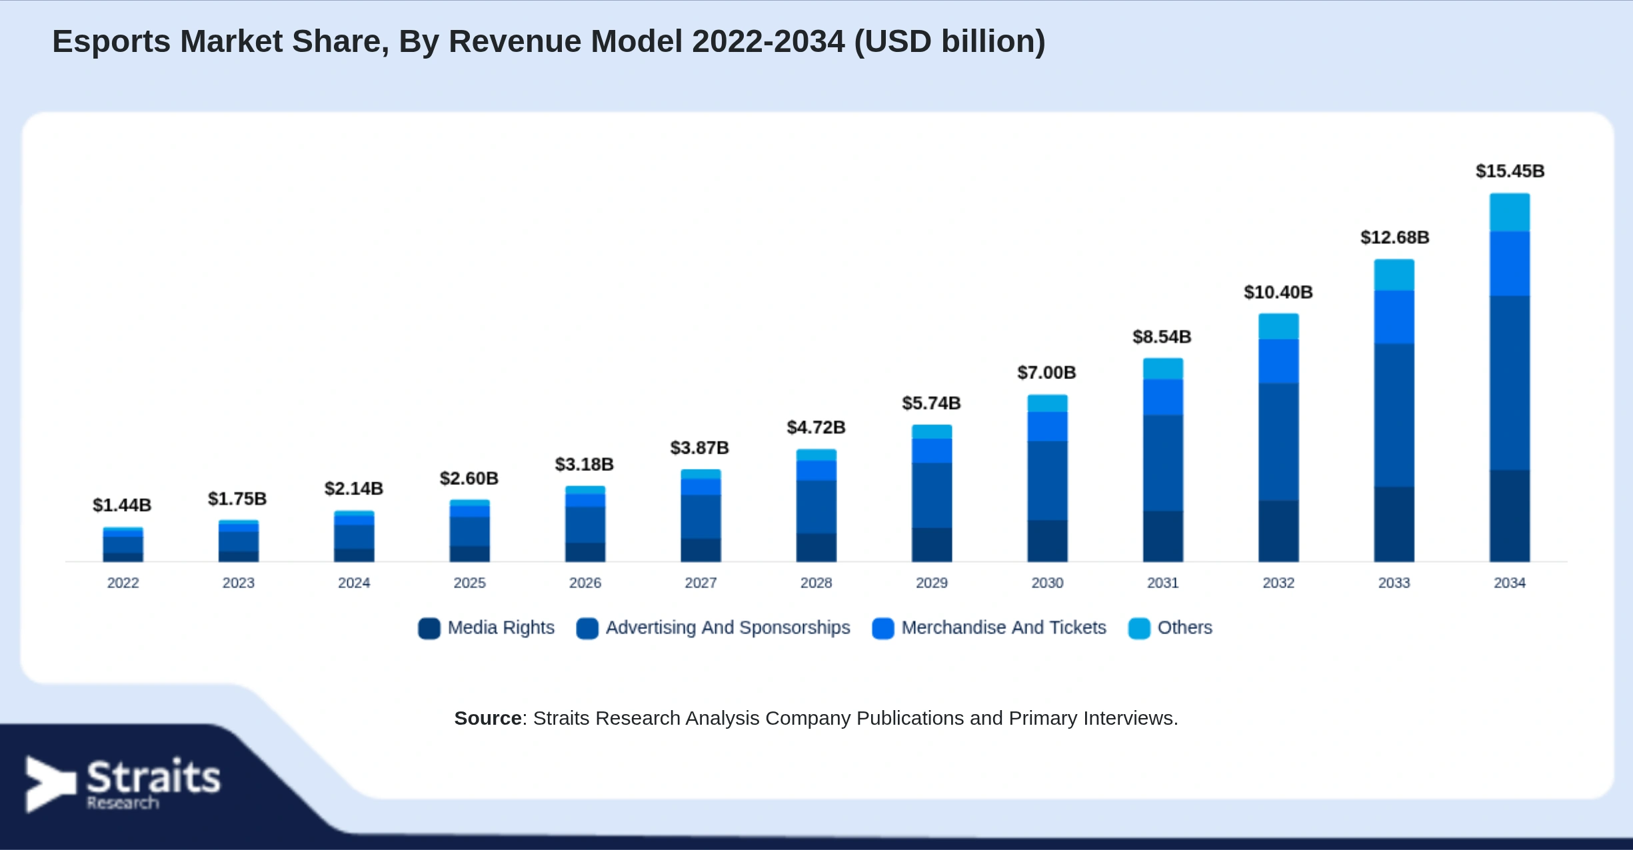
Task: Click the Advertising And Sponsorships segment of 2022 bar
Action: [123, 545]
